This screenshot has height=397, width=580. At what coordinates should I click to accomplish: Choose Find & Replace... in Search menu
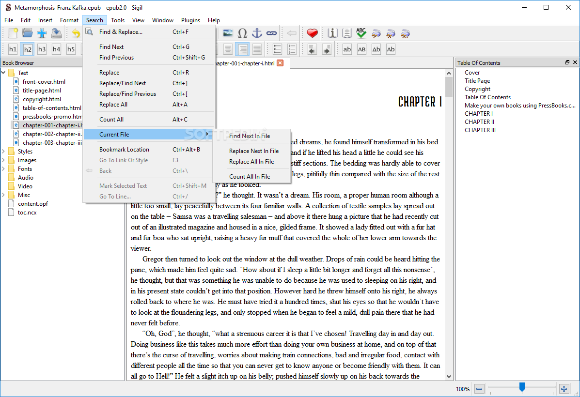[149, 32]
